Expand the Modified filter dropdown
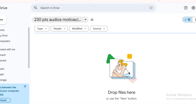This screenshot has height=104, width=196. click(x=79, y=29)
